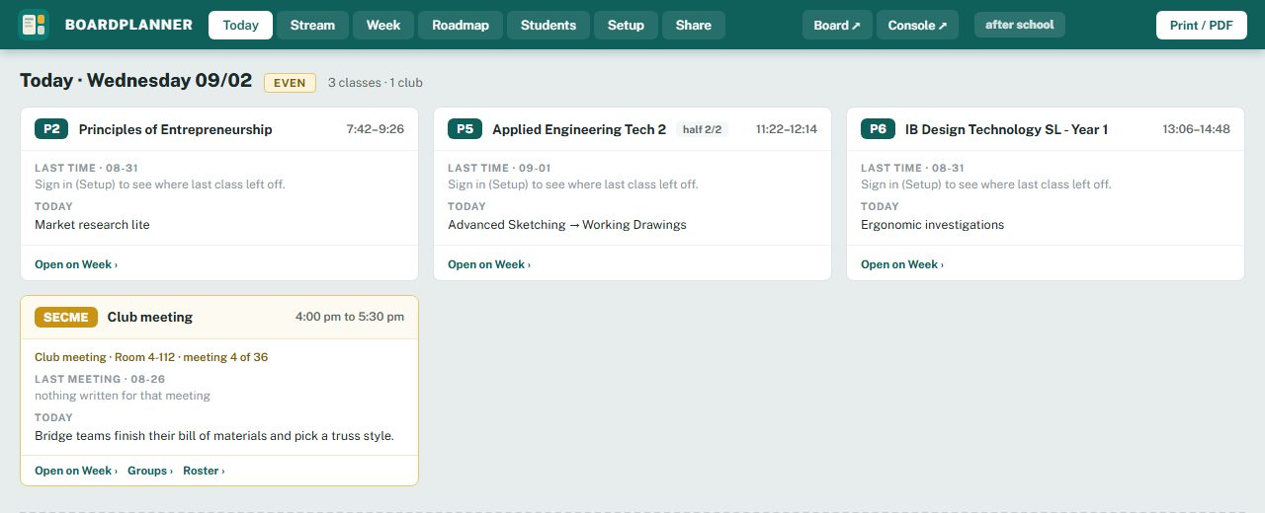Screen dimensions: 1265x513
Task: Click the bridge teams bill of materials note
Action: pos(214,436)
